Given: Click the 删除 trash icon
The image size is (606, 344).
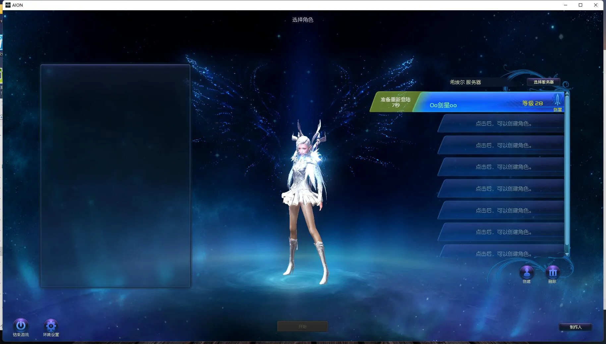Looking at the screenshot, I should click(x=552, y=273).
